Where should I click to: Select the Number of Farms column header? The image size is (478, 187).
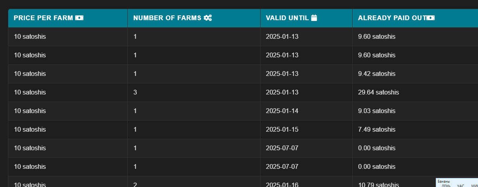pos(194,18)
